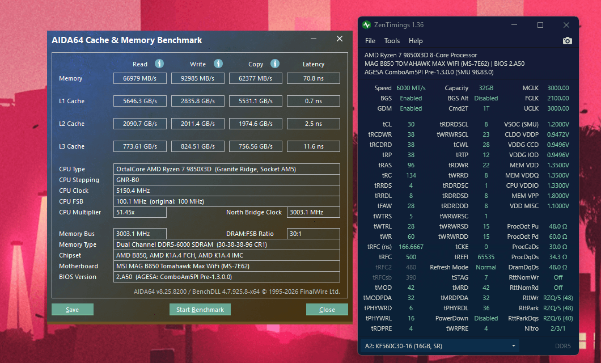Screen dimensions: 601x363
Task: Click the Save button in AIDA64
Action: coord(73,310)
